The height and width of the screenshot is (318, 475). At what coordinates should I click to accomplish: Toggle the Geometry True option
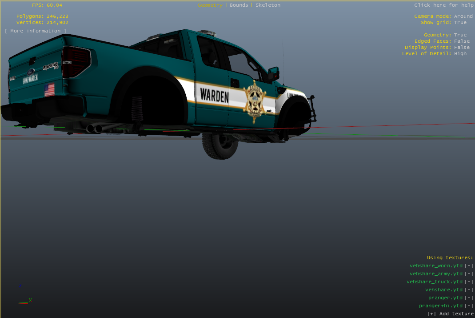click(x=460, y=35)
